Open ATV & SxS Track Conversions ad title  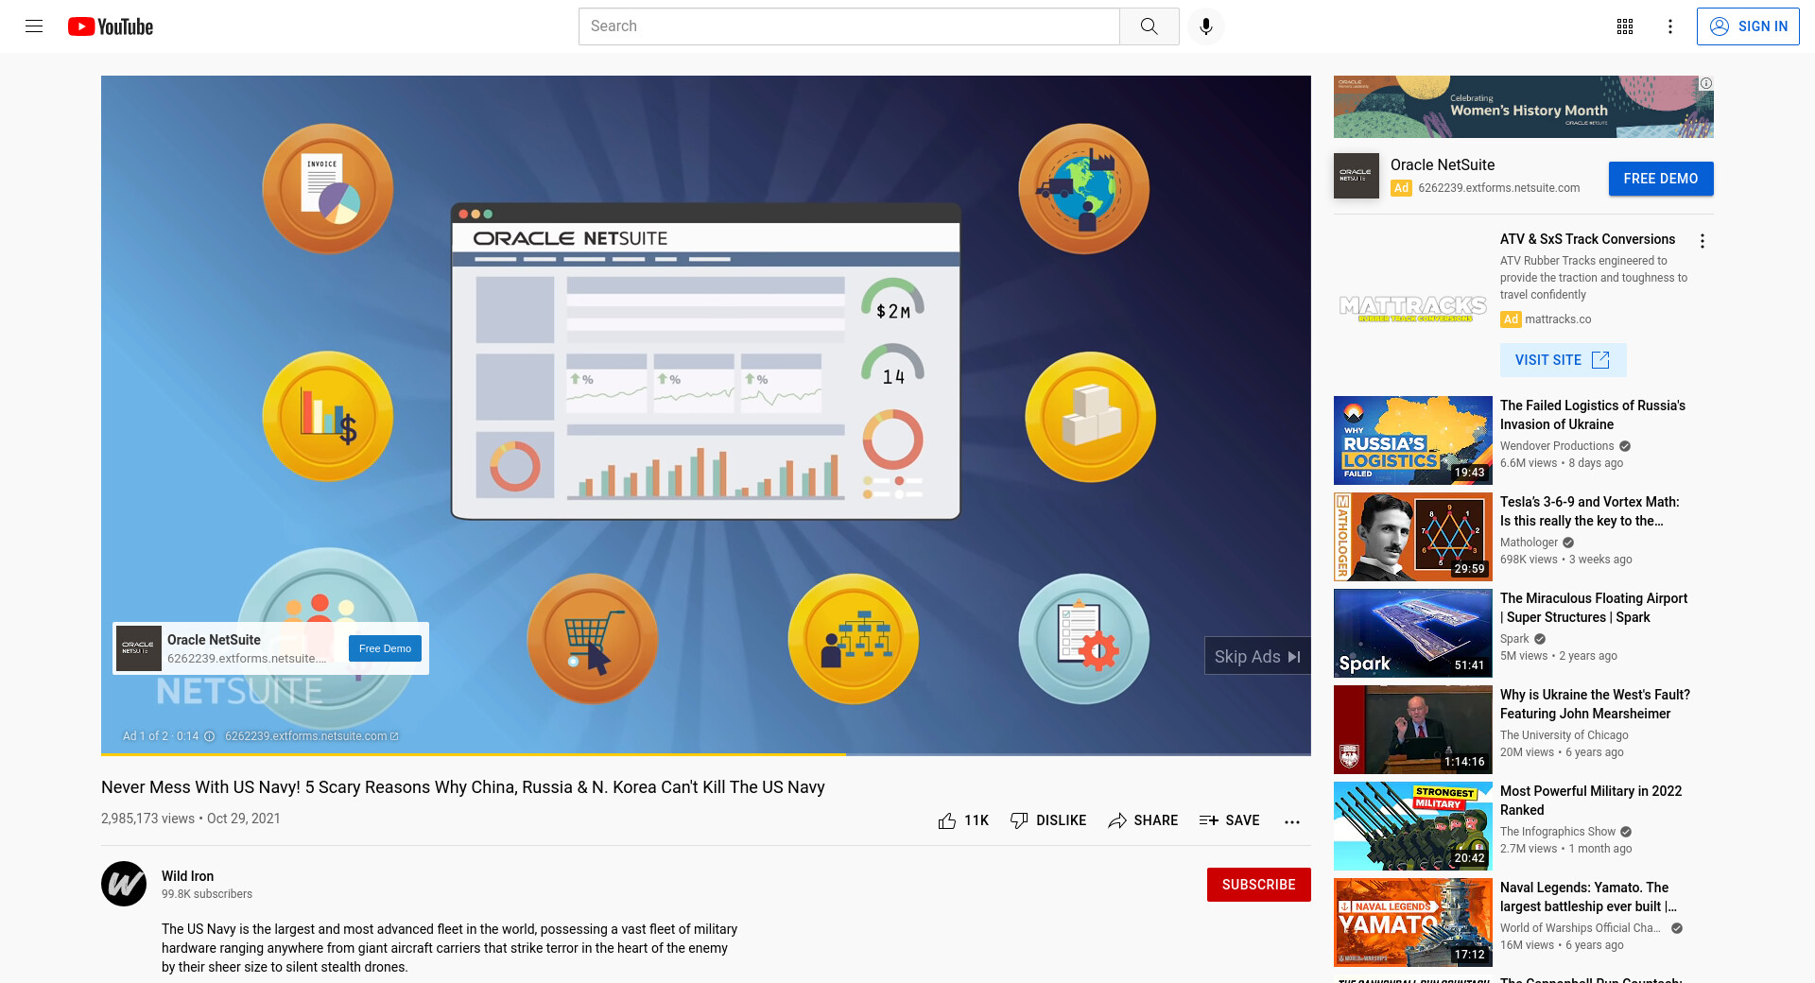point(1587,239)
